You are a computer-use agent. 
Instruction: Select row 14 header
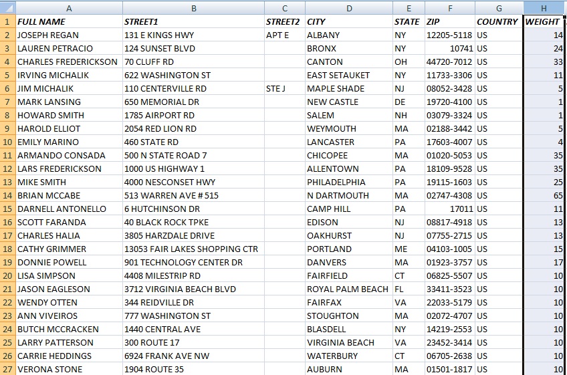pos(7,196)
